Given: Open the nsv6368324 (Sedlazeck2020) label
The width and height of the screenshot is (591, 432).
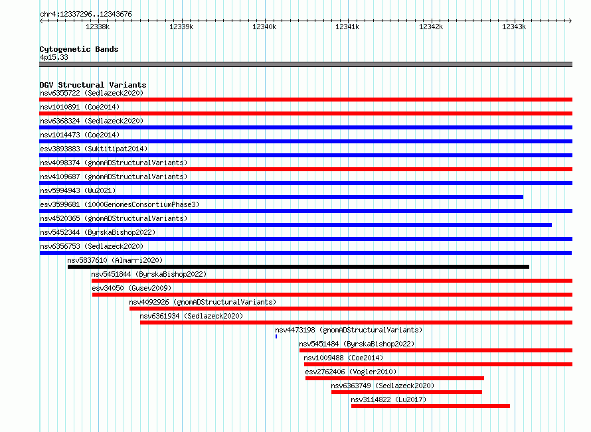Looking at the screenshot, I should [92, 121].
